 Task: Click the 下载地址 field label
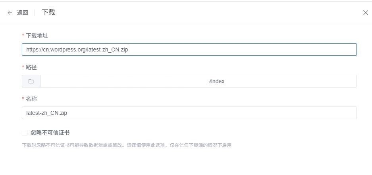click(37, 36)
